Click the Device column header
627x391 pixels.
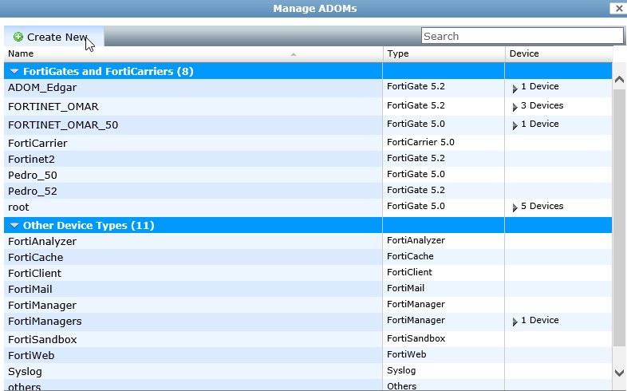[x=523, y=53]
